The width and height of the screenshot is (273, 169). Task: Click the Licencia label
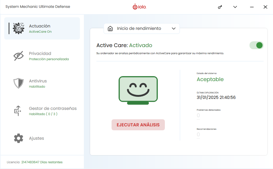[x=13, y=162]
